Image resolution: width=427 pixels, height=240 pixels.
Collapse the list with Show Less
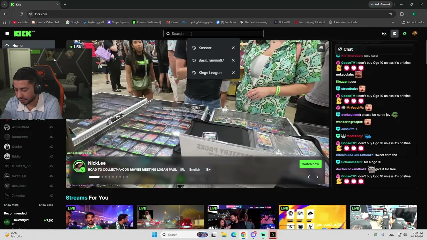(x=46, y=205)
